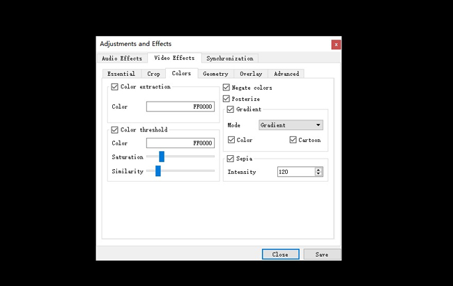Click the Sepia Intensity value field
Image resolution: width=453 pixels, height=286 pixels.
pyautogui.click(x=296, y=172)
